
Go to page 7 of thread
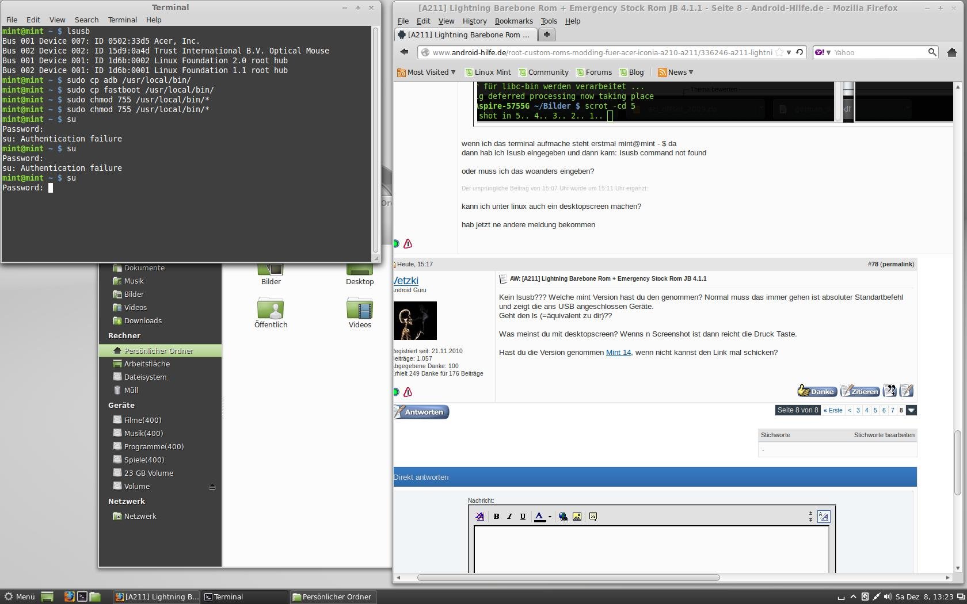coord(892,410)
